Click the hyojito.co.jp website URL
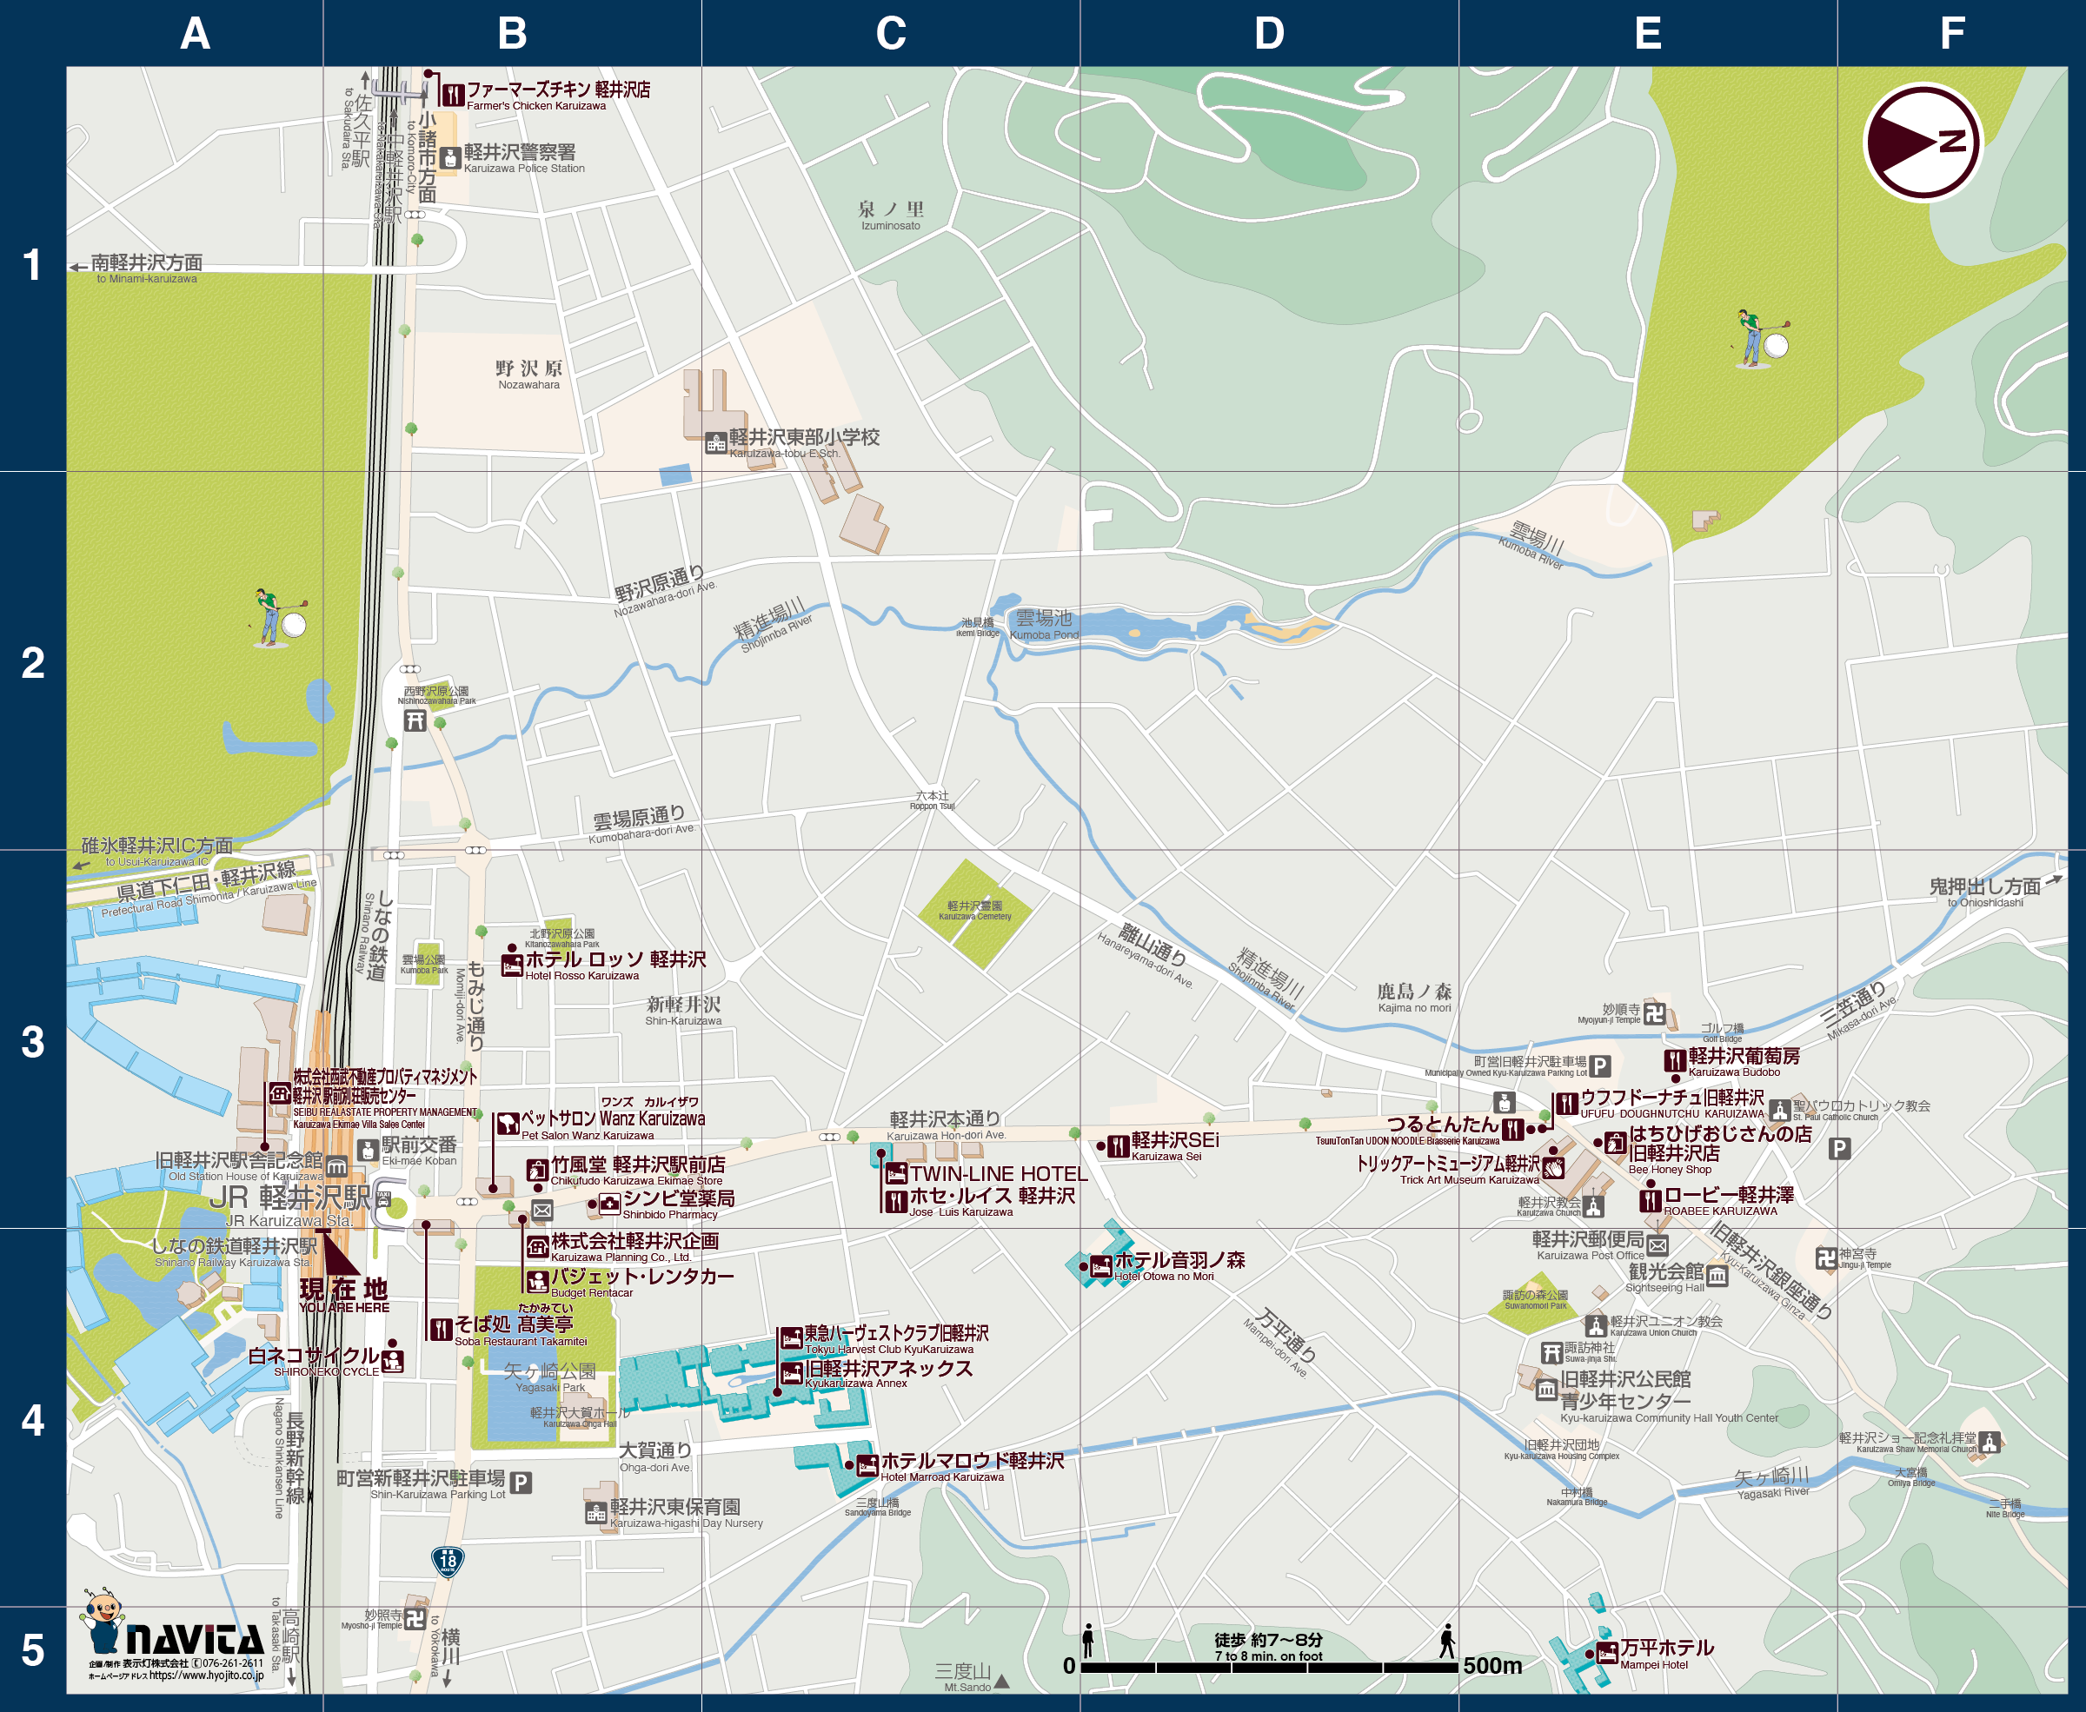This screenshot has height=1712, width=2086. pos(206,1676)
